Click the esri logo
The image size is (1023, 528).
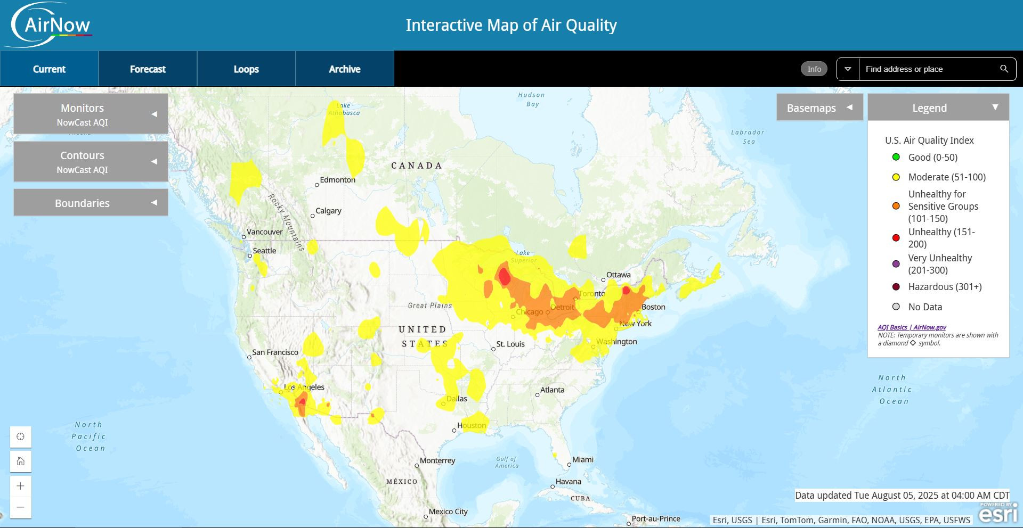point(998,513)
